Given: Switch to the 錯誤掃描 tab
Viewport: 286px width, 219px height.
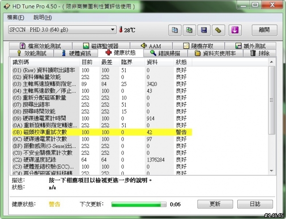Looking at the screenshot, I should (x=165, y=53).
